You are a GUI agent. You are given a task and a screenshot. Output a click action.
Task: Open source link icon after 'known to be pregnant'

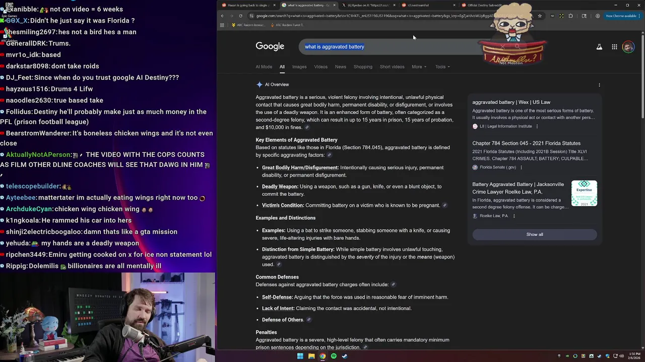444,205
